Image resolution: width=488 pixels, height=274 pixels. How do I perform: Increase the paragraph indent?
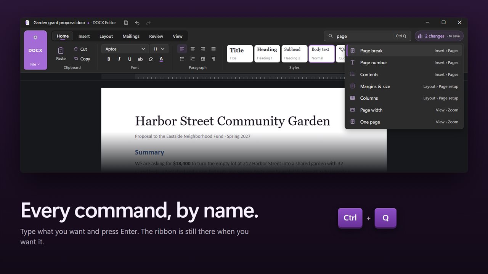coord(203,59)
